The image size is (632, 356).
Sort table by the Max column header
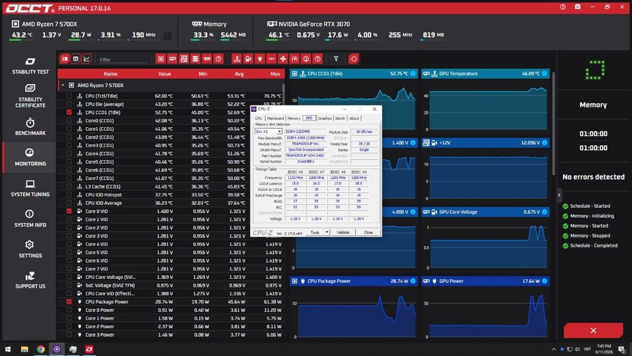(x=276, y=74)
